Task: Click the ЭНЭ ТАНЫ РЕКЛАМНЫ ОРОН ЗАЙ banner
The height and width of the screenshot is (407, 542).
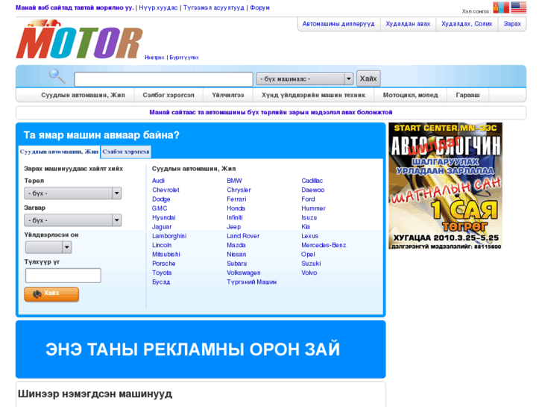Action: coord(201,349)
